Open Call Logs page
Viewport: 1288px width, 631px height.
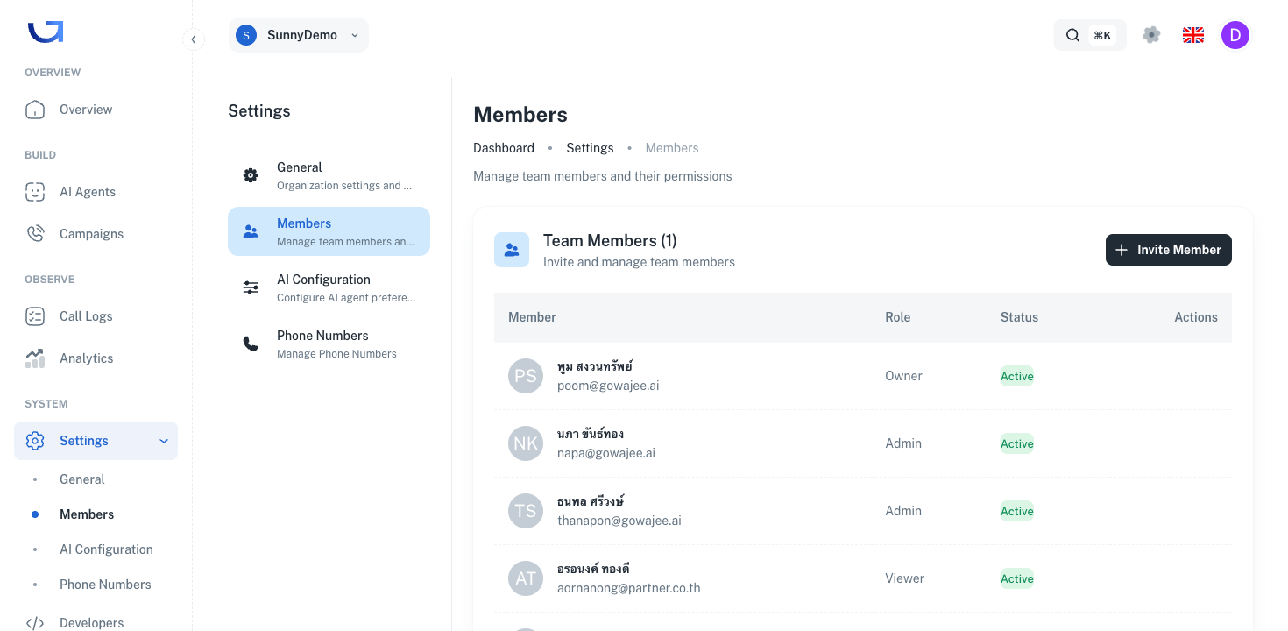[x=96, y=316]
